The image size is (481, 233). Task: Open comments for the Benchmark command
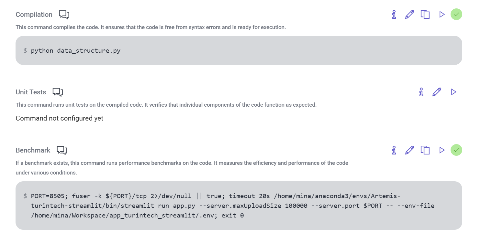coord(62,150)
